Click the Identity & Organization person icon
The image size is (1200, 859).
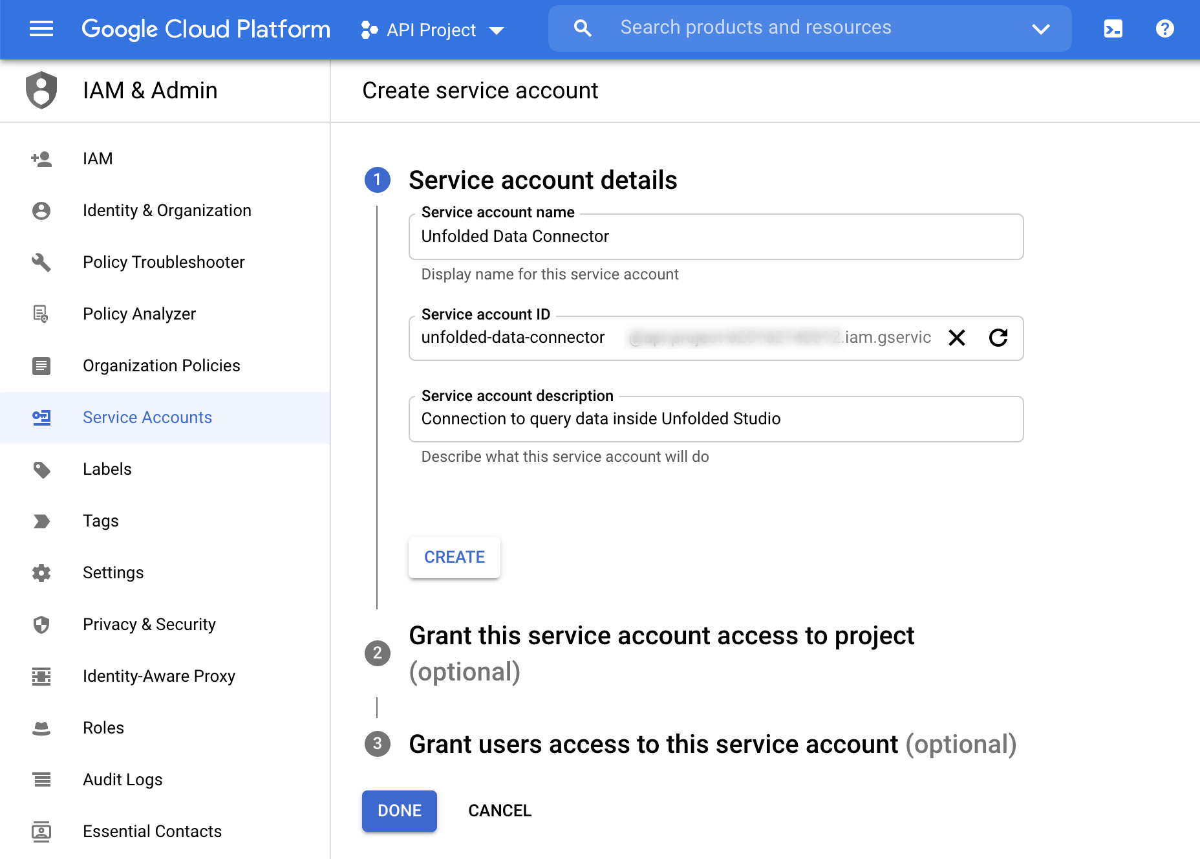point(41,210)
